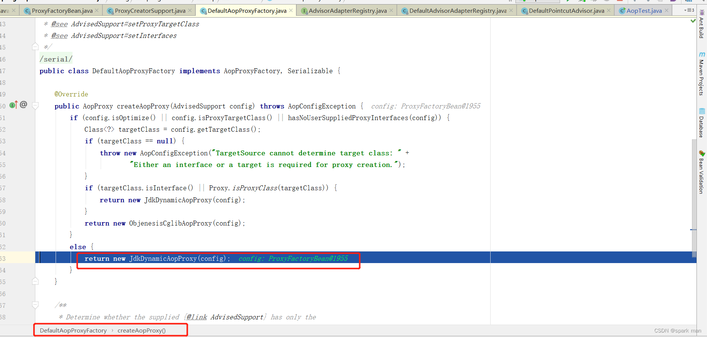
Task: Click the class icon on DefaultAdvisorAdapterRegistry.java tab
Action: coord(405,11)
